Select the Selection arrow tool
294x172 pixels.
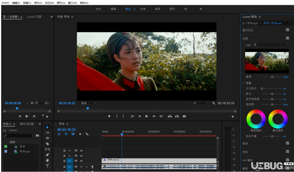[x=47, y=127]
